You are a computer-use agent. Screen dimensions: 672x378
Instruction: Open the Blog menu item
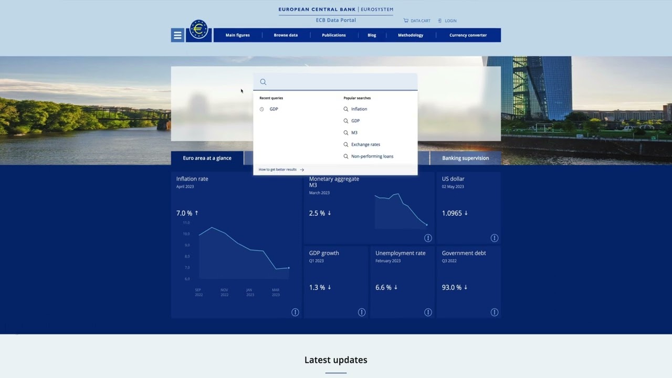372,35
